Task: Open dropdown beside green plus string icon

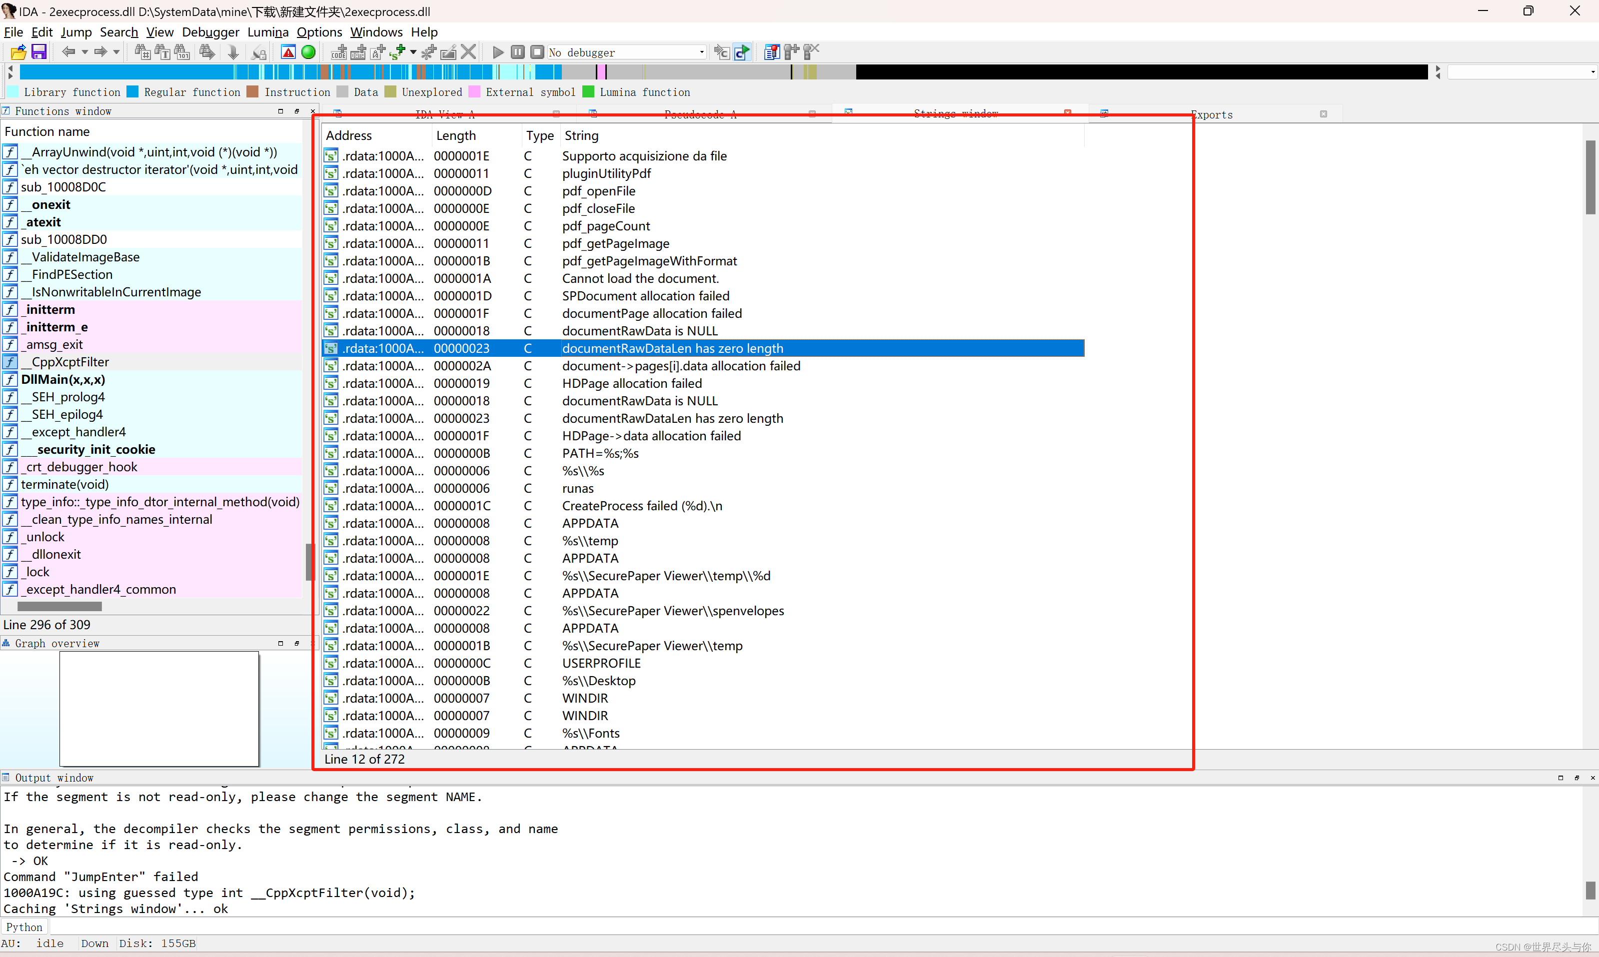Action: pyautogui.click(x=413, y=52)
